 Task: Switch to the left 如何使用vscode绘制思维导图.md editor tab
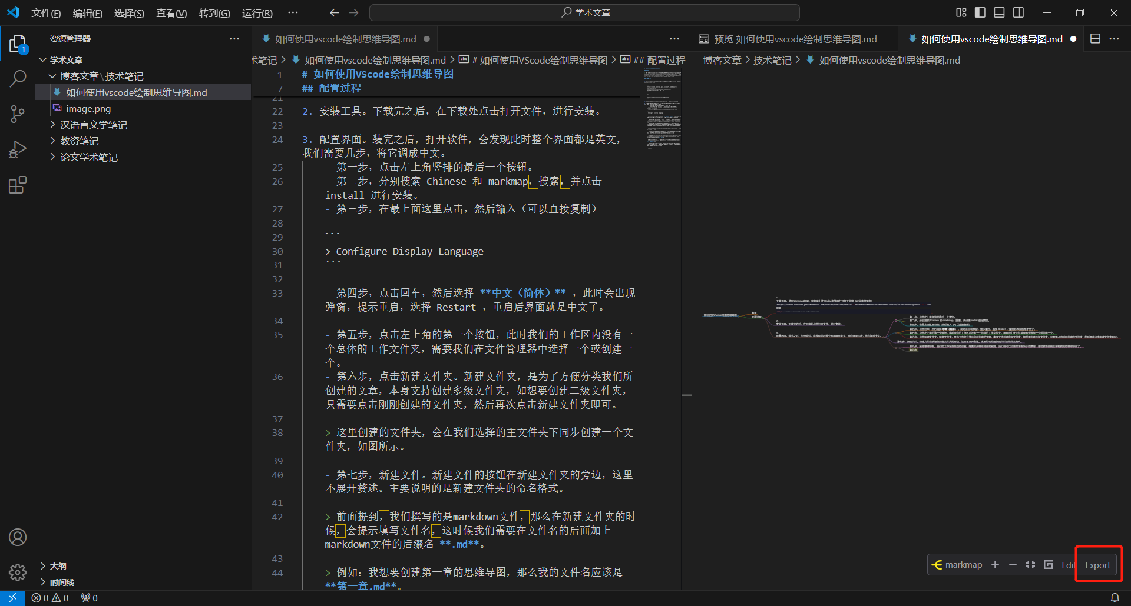click(346, 39)
